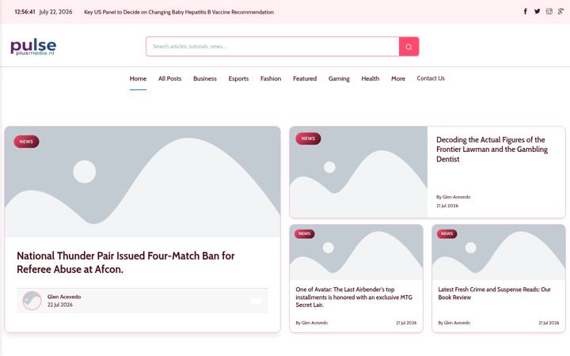Click the Crime and Suspense article thumbnail
This screenshot has width=570, height=356.
tap(499, 252)
